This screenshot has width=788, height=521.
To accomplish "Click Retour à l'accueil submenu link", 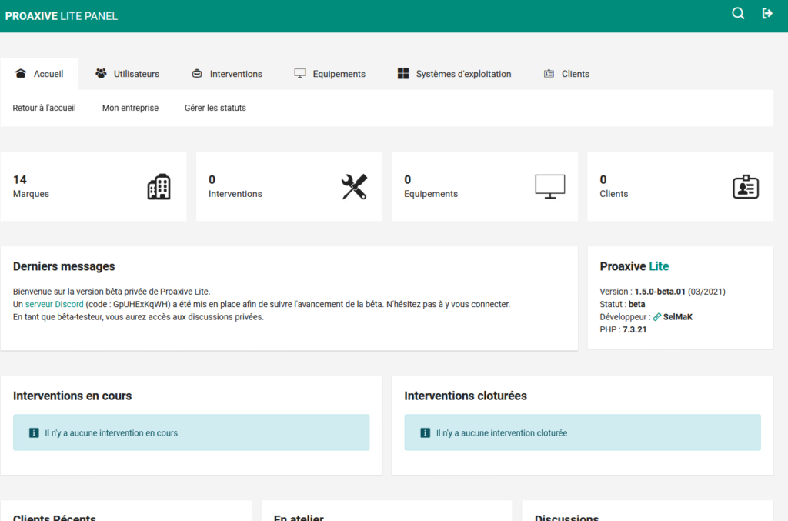I will (x=45, y=108).
